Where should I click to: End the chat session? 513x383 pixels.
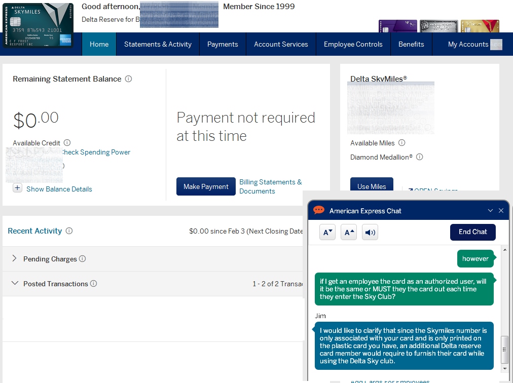coord(472,232)
